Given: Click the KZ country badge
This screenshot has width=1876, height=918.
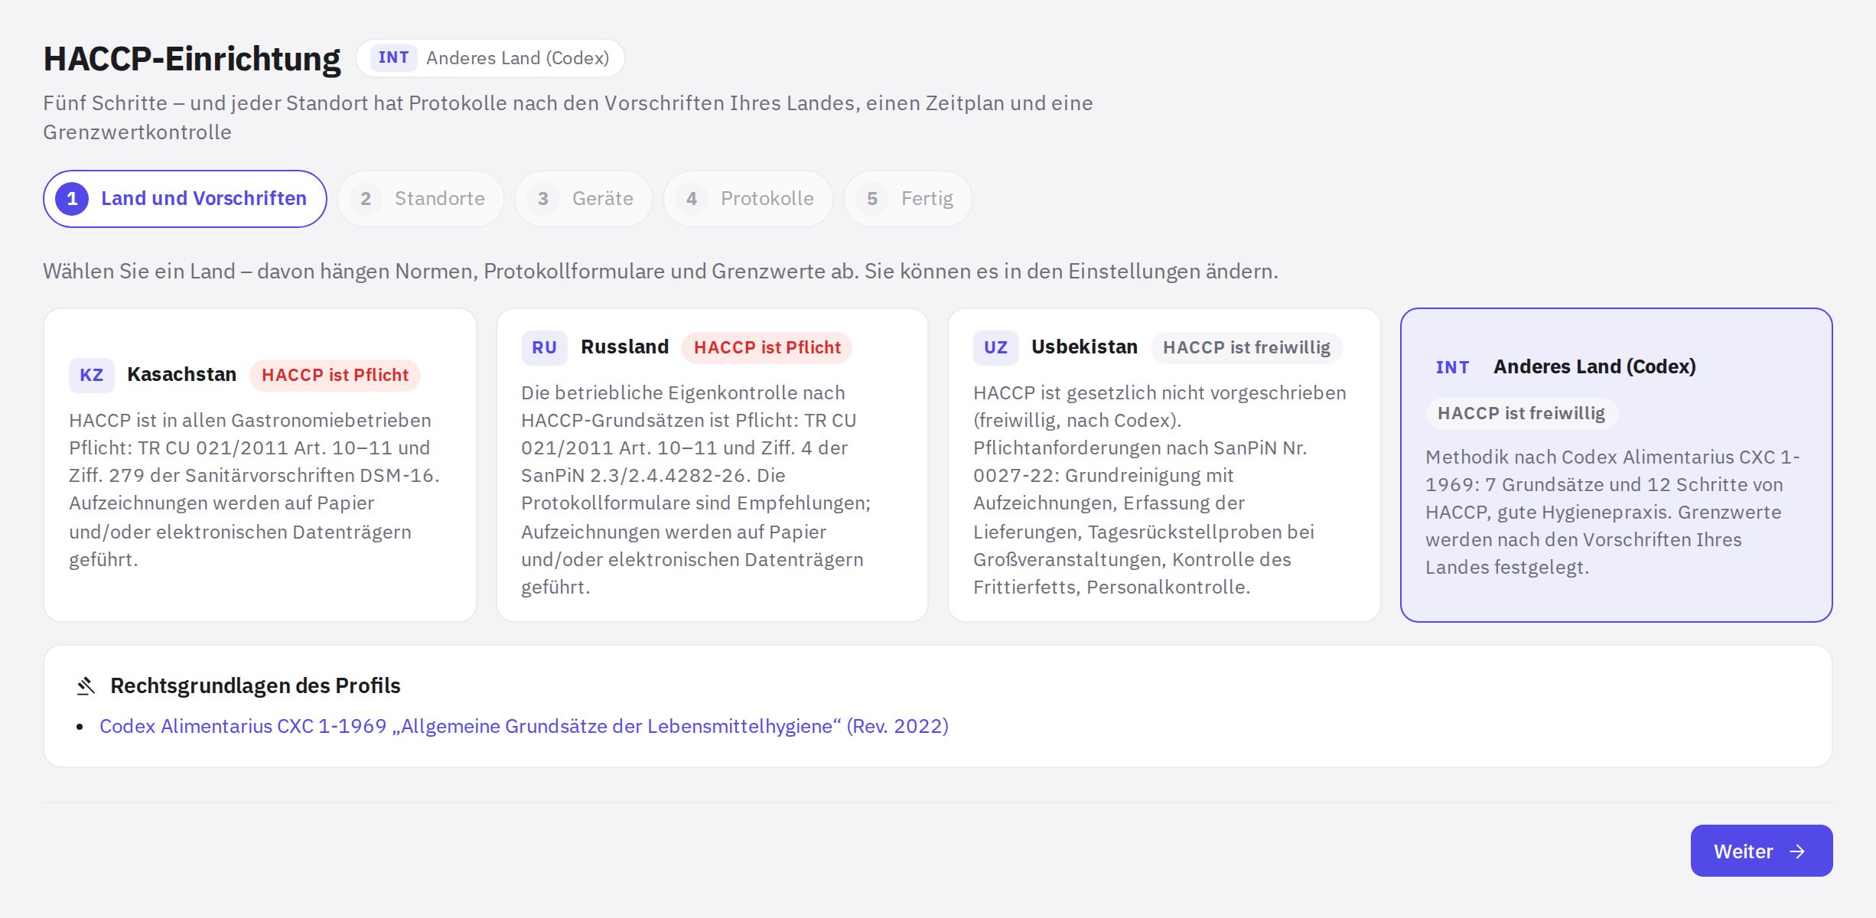Looking at the screenshot, I should pyautogui.click(x=92, y=375).
